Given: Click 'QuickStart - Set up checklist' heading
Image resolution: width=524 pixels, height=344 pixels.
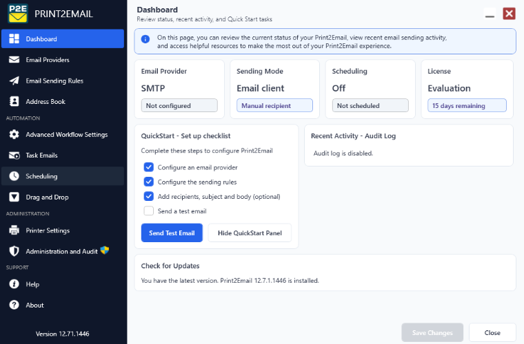Looking at the screenshot, I should [x=185, y=136].
